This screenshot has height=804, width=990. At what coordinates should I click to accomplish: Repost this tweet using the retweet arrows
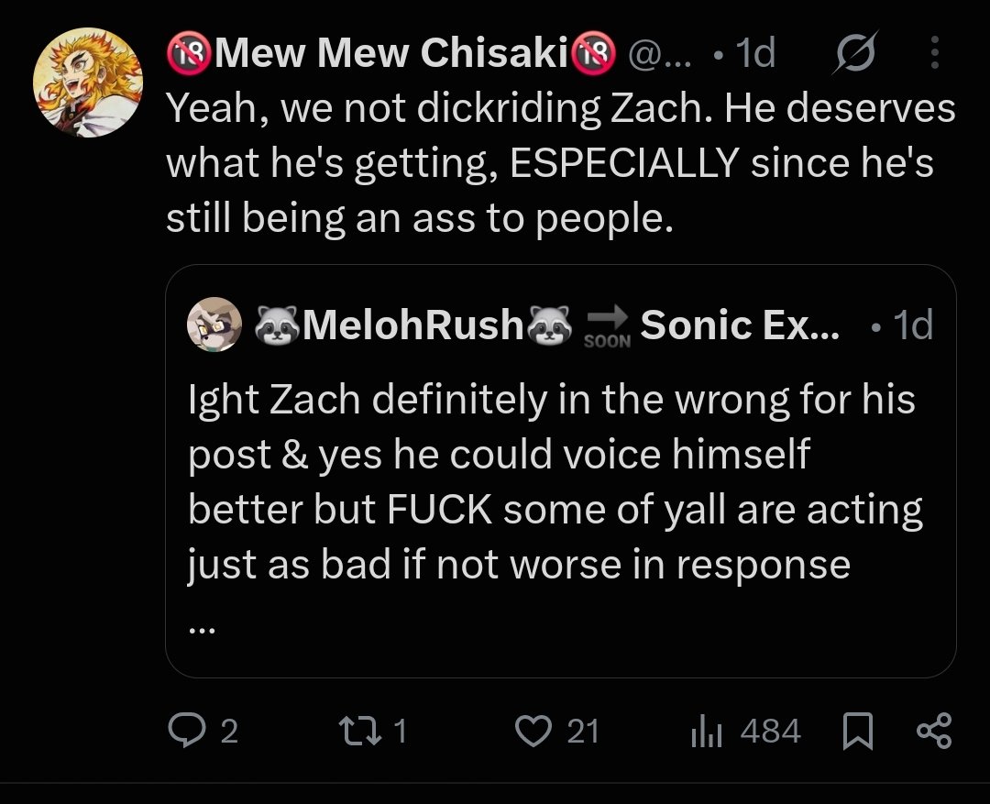click(360, 730)
